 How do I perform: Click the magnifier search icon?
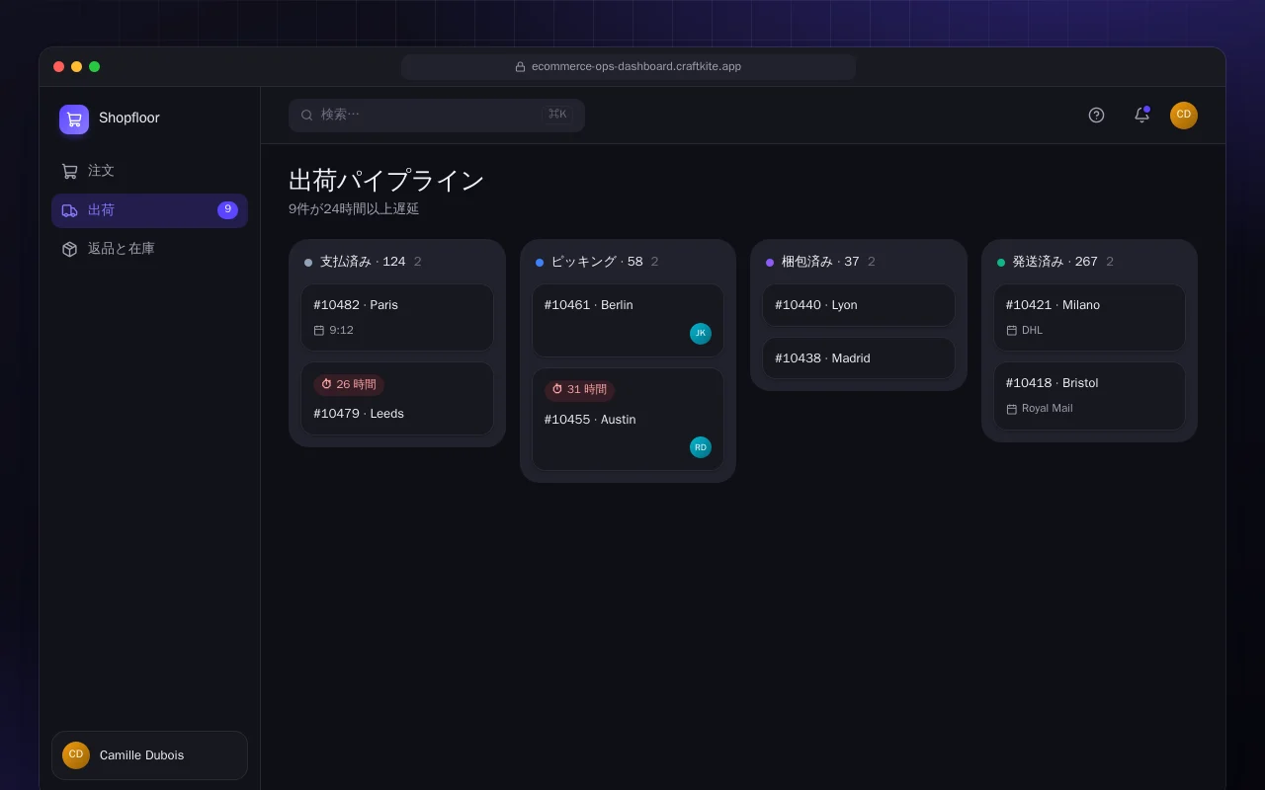(307, 116)
